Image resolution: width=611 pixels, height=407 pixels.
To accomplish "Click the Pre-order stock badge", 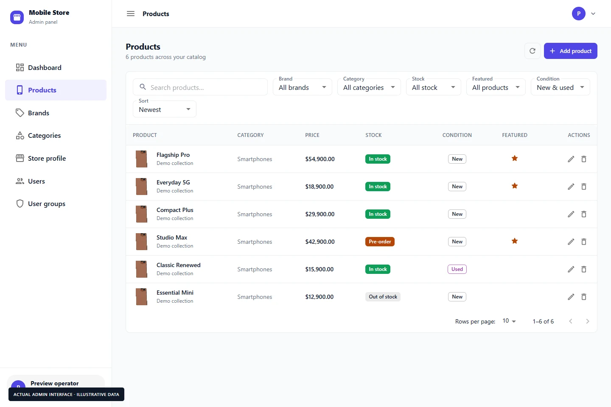I will tap(380, 242).
